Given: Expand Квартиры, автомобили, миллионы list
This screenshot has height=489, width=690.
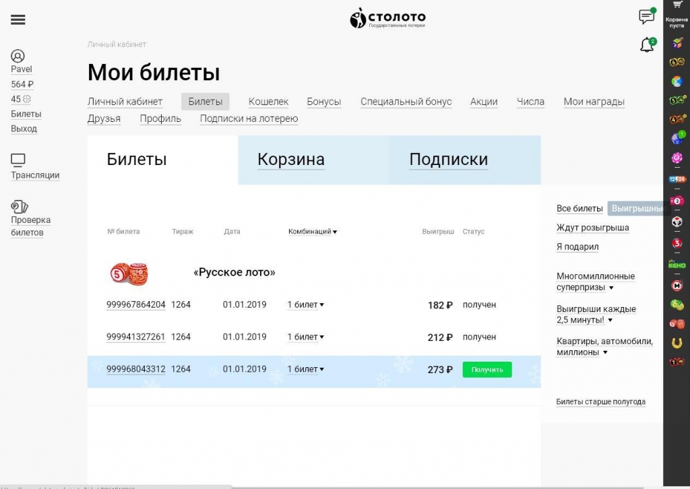Looking at the screenshot, I should pos(604,346).
